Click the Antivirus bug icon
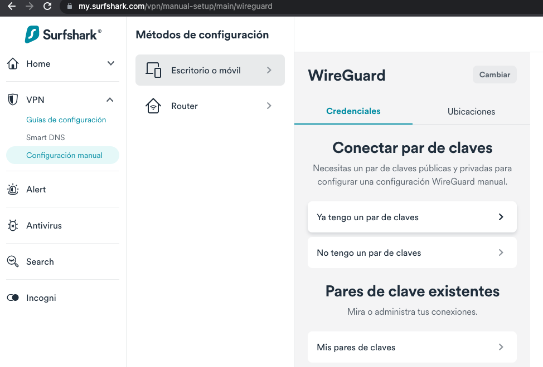Screen dimensions: 543x367 pyautogui.click(x=13, y=226)
